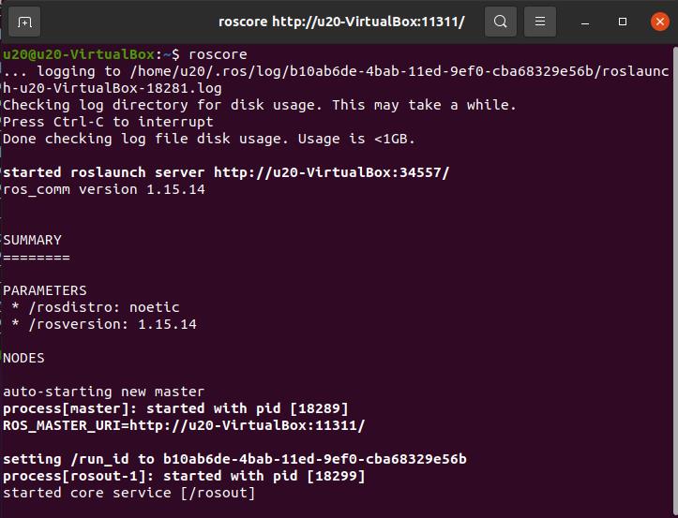This screenshot has width=678, height=518.
Task: Click the started core service [/rosout] line
Action: point(128,493)
